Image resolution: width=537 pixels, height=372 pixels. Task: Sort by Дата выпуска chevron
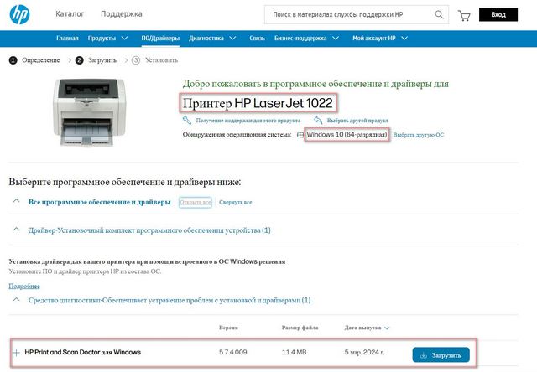pyautogui.click(x=387, y=328)
